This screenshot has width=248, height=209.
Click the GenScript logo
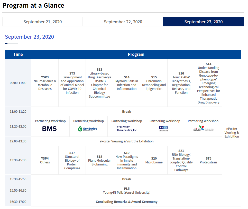point(88,129)
